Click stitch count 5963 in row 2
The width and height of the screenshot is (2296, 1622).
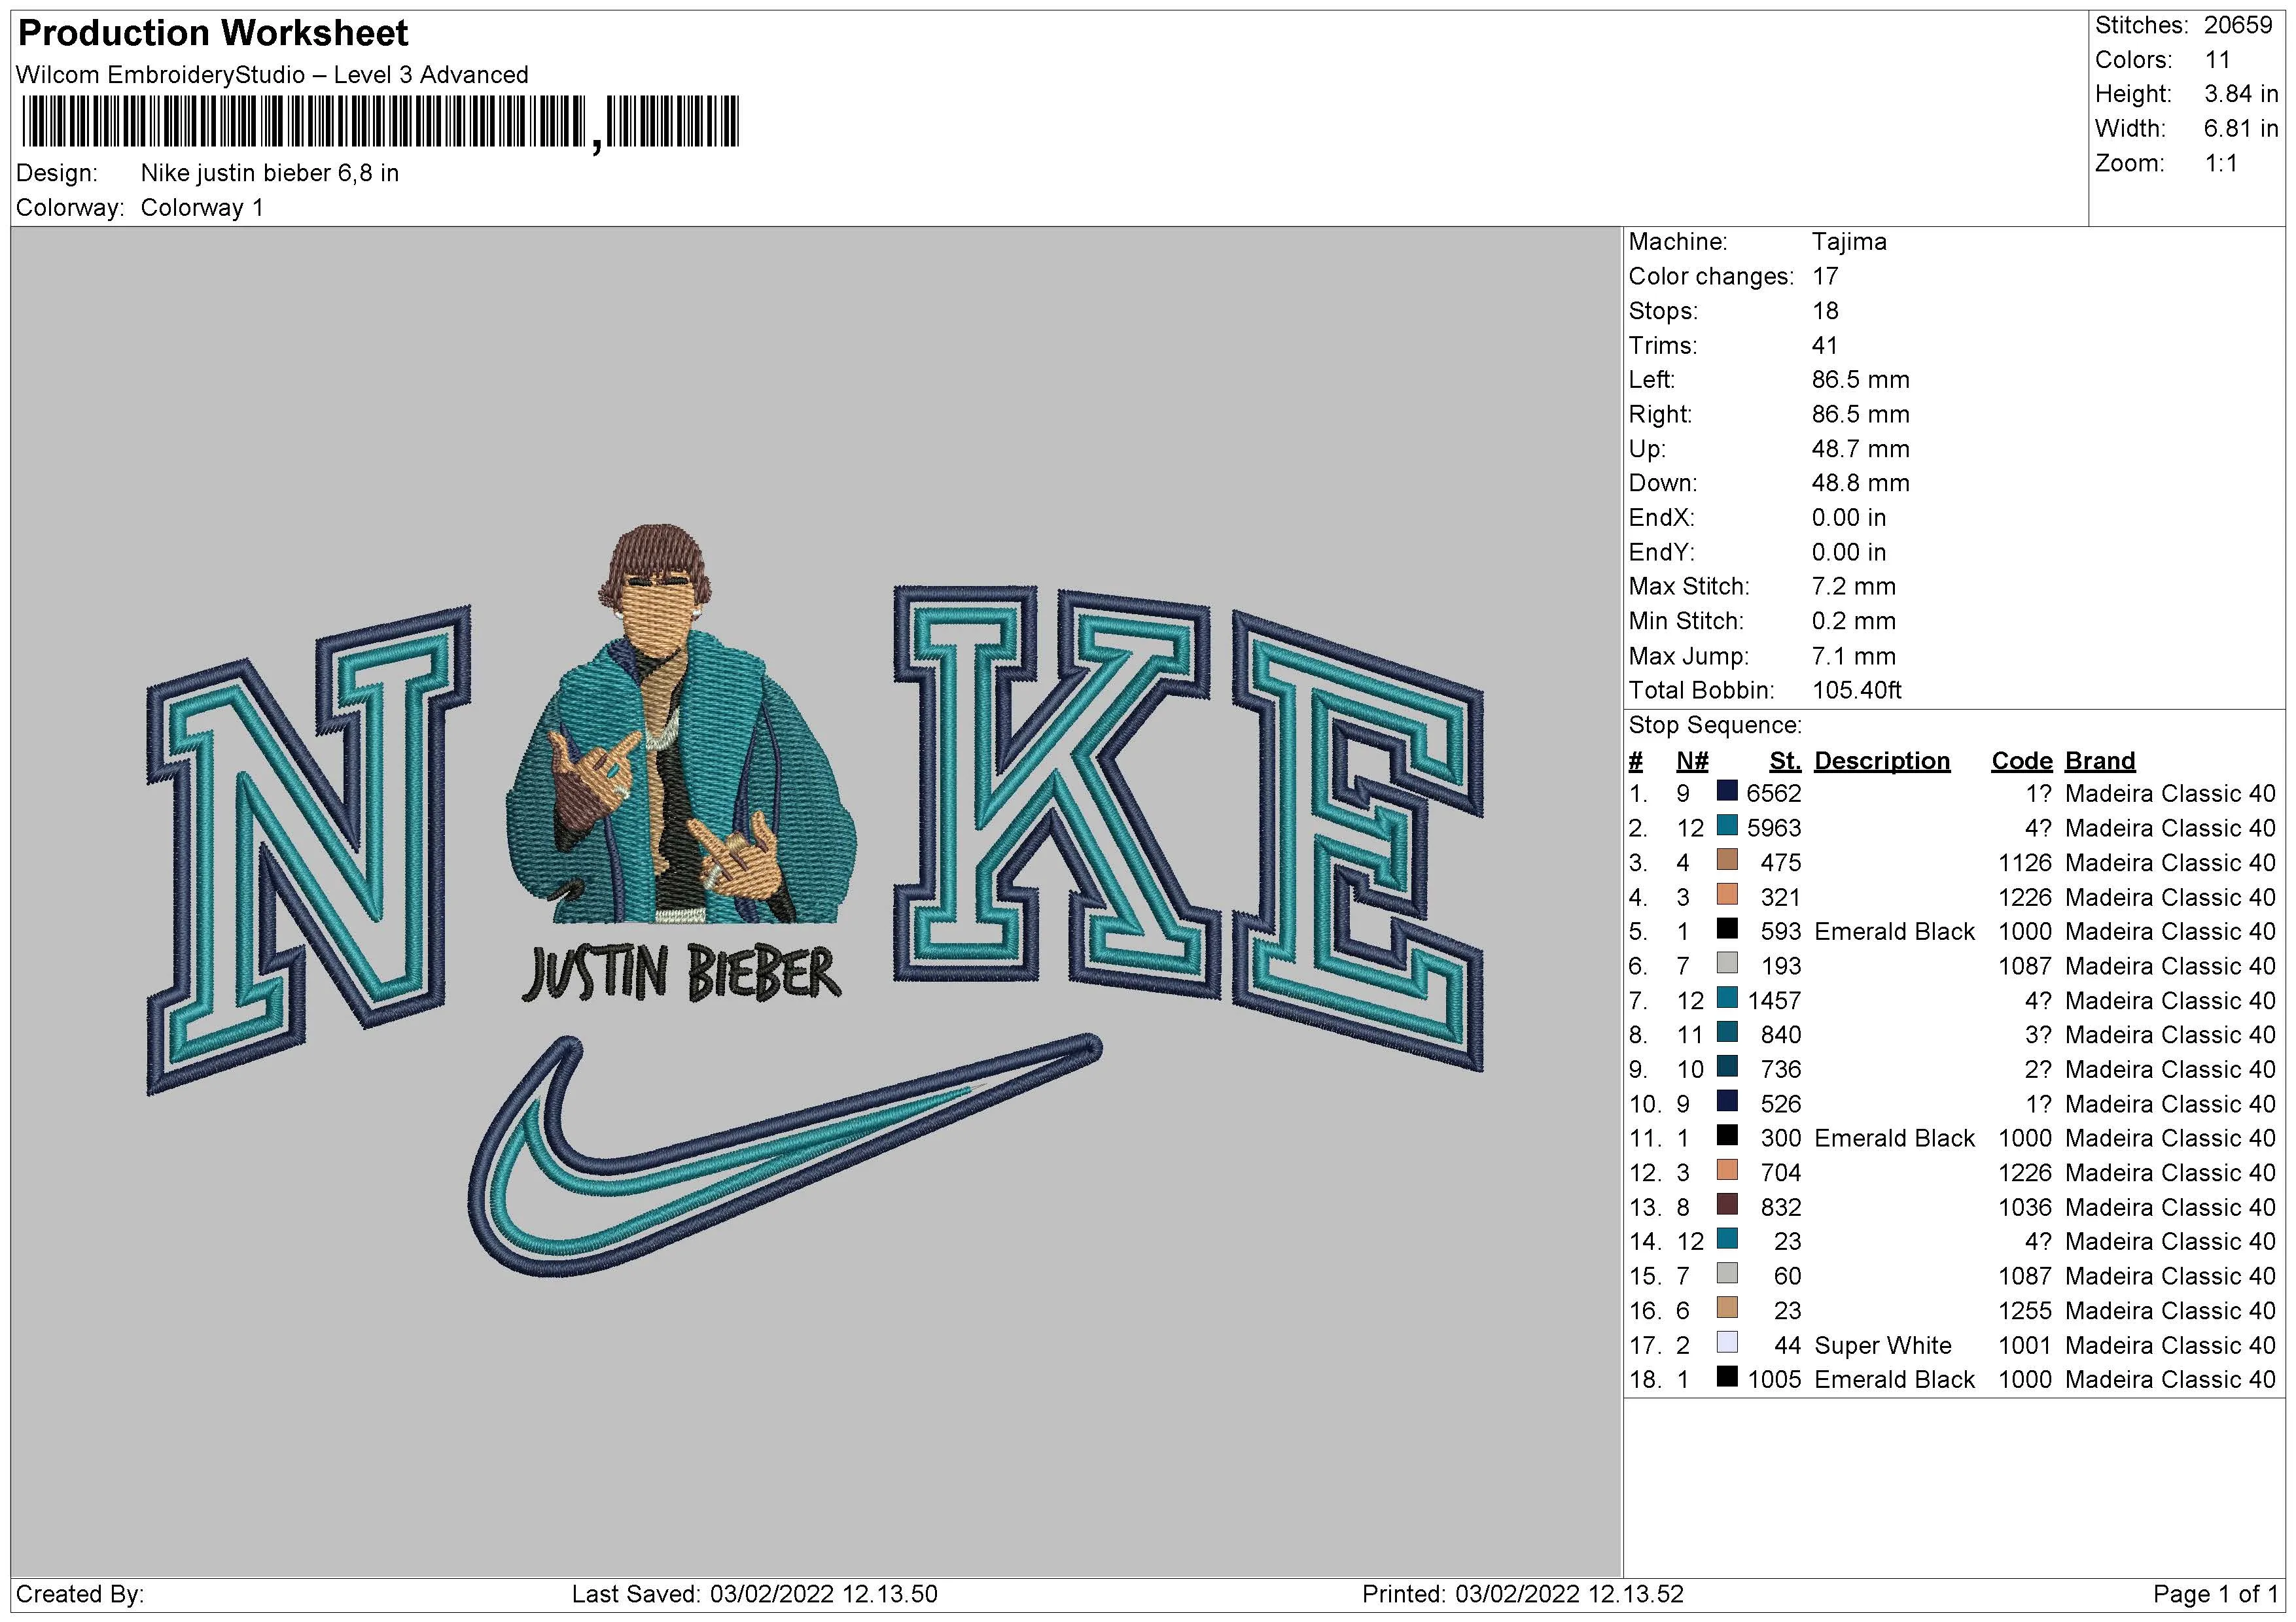tap(1773, 829)
